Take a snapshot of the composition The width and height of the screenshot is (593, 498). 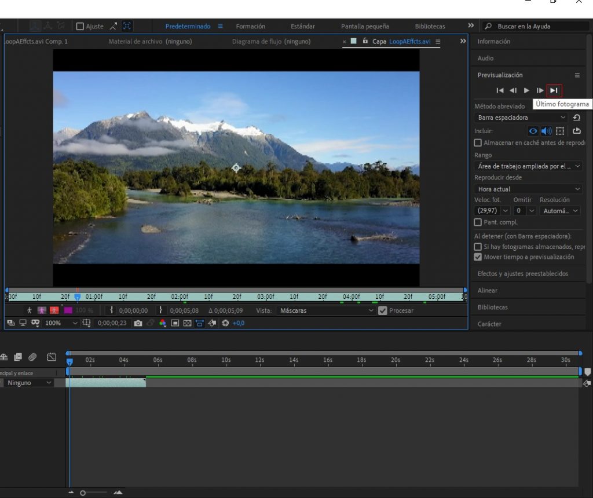click(x=137, y=323)
